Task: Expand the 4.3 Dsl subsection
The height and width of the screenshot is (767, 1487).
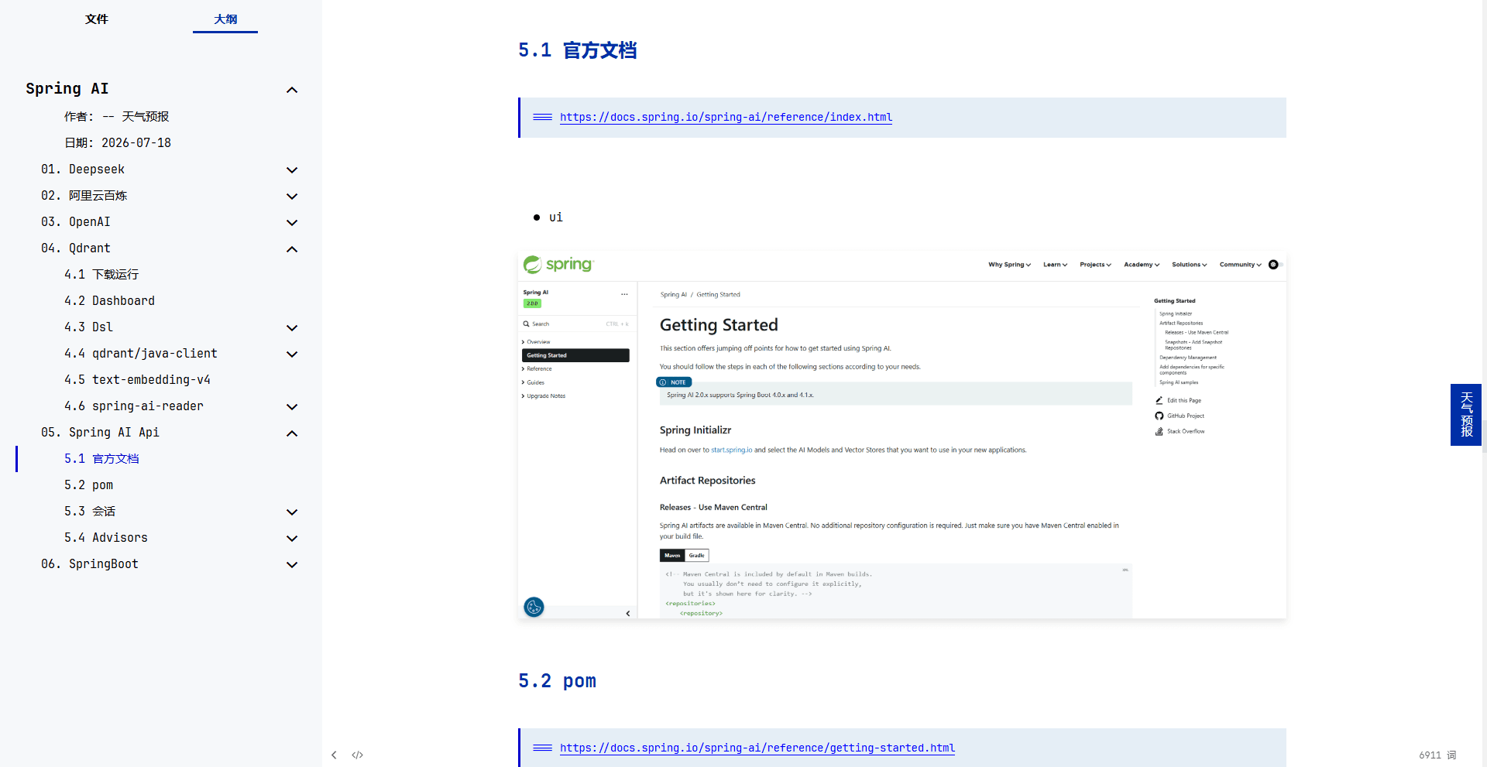Action: [292, 327]
